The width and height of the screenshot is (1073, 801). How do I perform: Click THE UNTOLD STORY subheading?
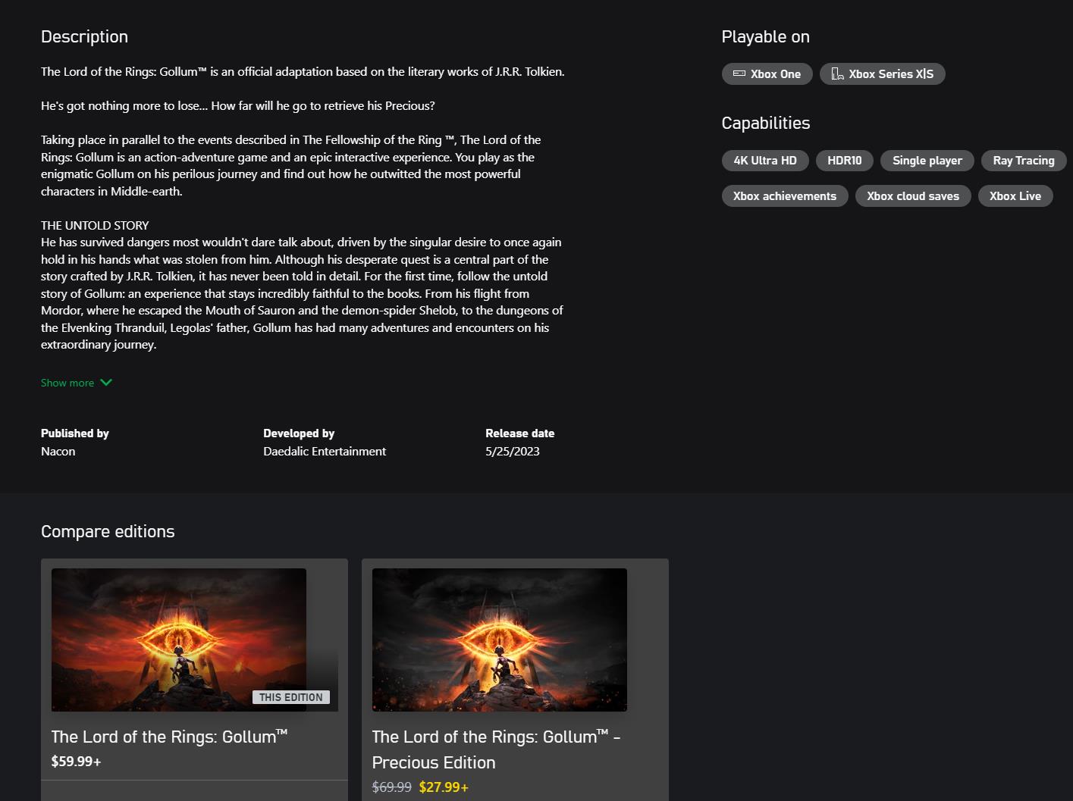95,226
